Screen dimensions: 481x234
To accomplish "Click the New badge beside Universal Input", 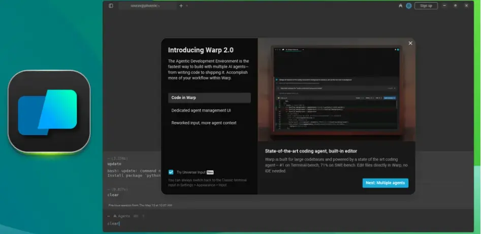I will pos(210,173).
